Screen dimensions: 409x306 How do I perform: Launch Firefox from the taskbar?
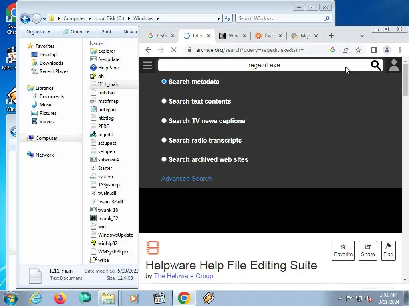point(60,298)
